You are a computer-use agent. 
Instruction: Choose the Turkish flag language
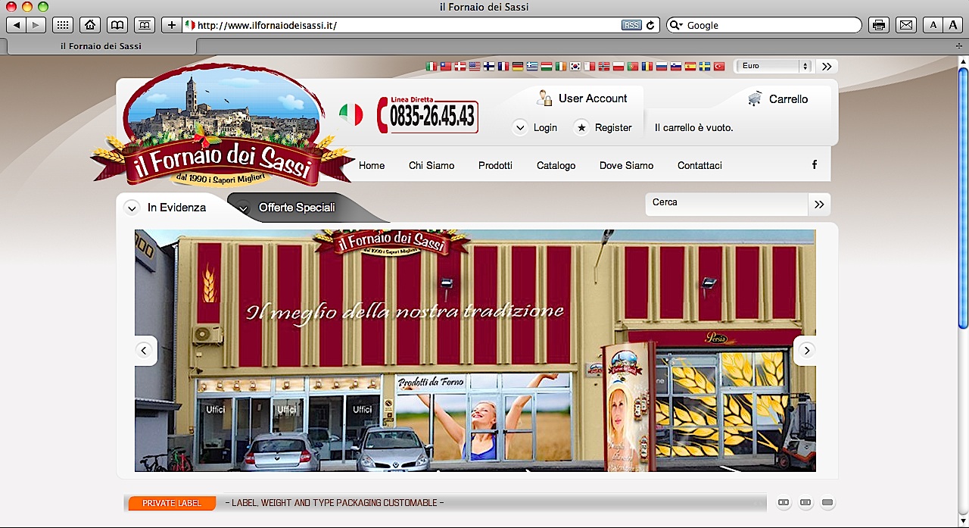pyautogui.click(x=719, y=67)
